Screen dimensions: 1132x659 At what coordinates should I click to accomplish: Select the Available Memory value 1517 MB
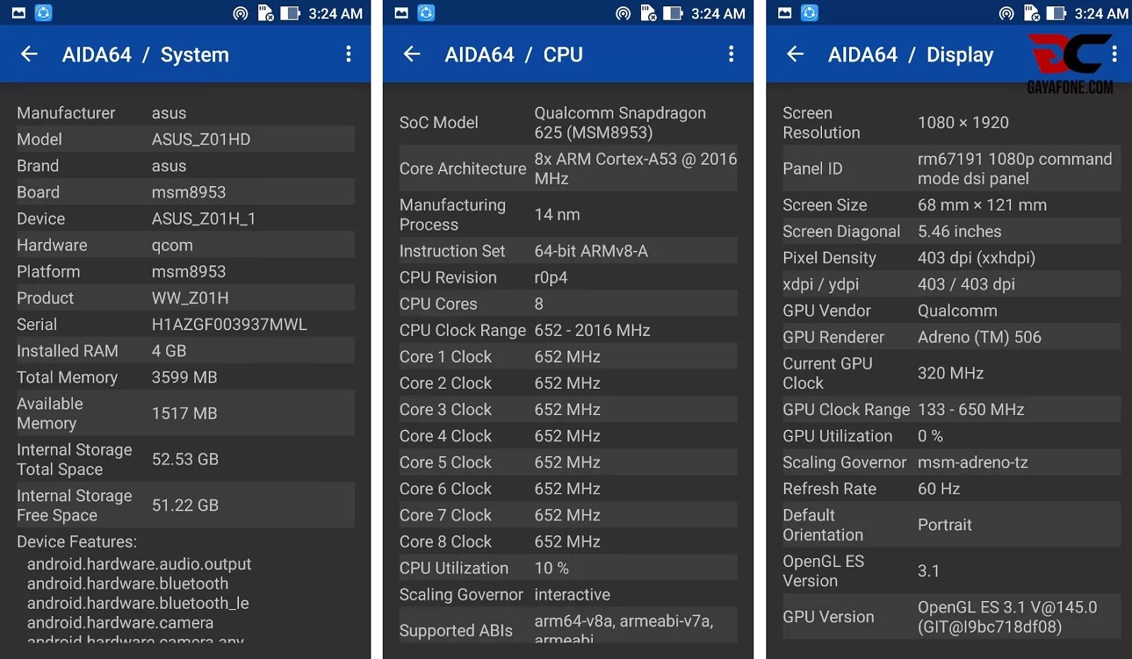184,414
